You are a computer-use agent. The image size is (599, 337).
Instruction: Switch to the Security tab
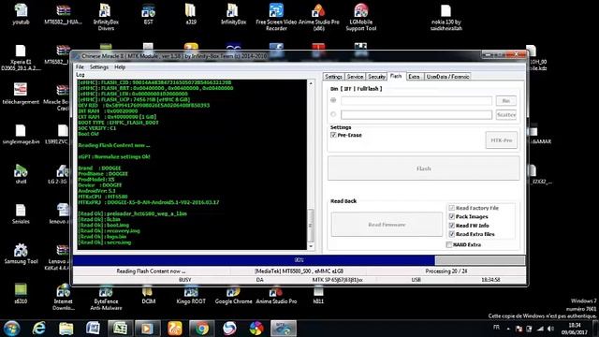tap(376, 77)
